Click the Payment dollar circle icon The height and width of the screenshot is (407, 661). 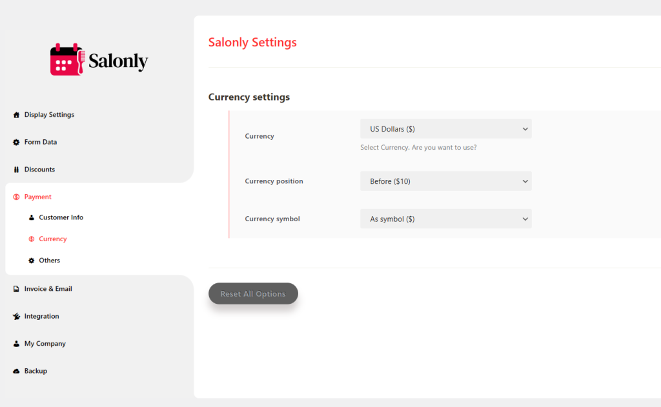pos(16,197)
